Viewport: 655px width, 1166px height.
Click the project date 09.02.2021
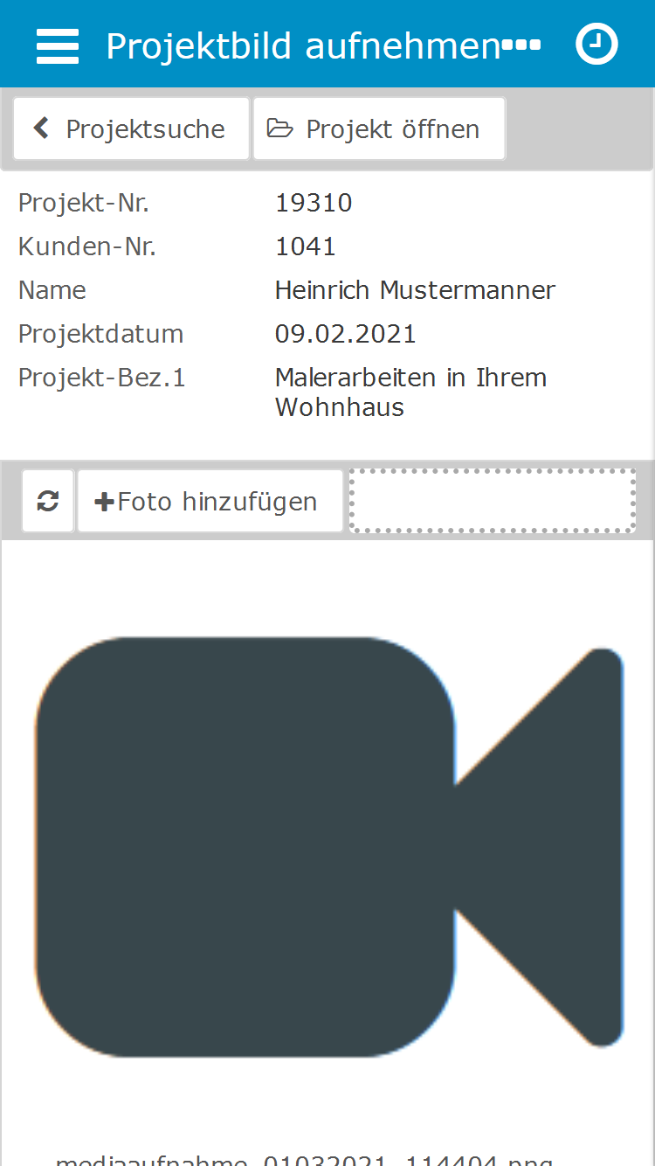[x=345, y=334]
